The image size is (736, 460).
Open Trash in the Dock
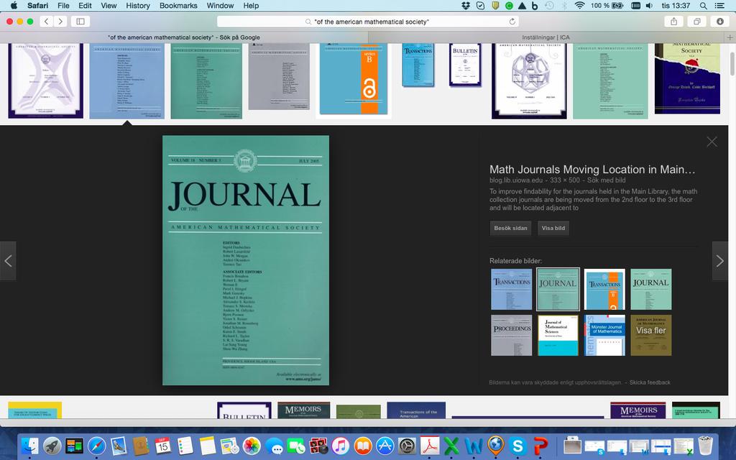(705, 446)
